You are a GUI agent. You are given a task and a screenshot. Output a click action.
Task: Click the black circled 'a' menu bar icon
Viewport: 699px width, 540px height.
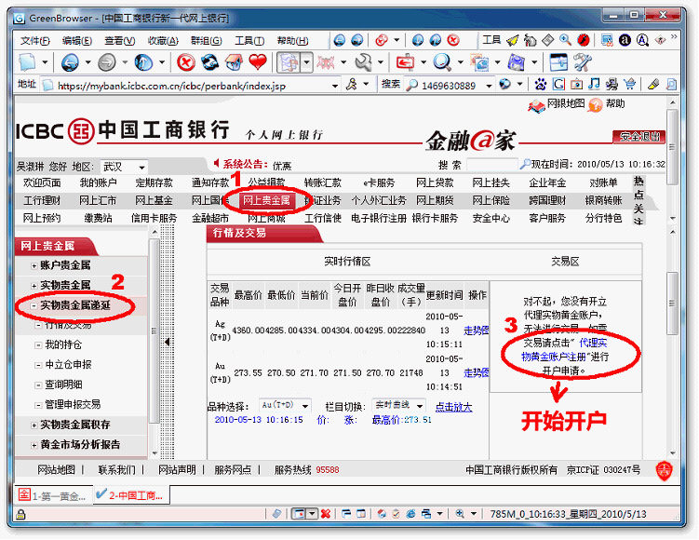click(625, 41)
